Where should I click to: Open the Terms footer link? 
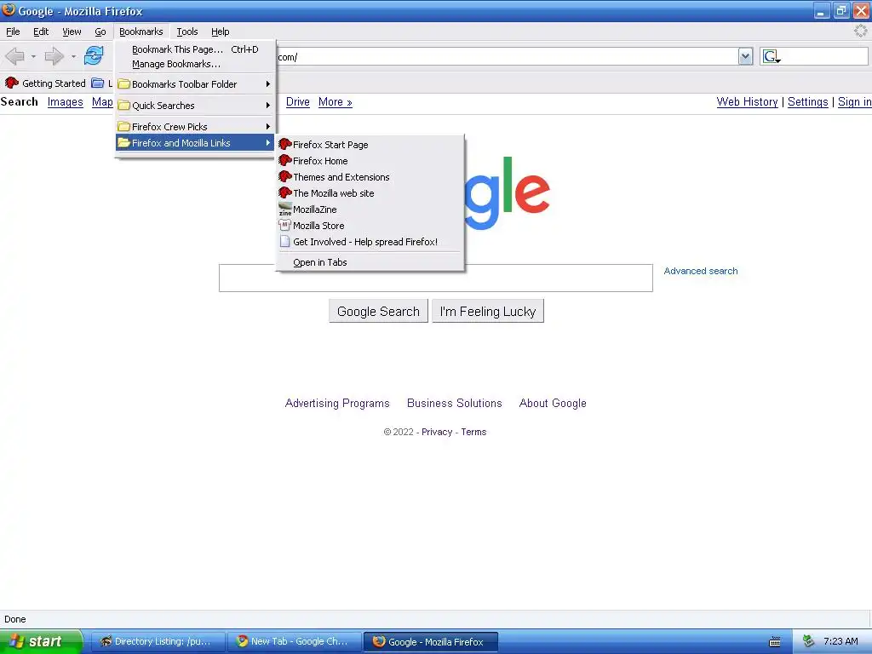coord(473,432)
